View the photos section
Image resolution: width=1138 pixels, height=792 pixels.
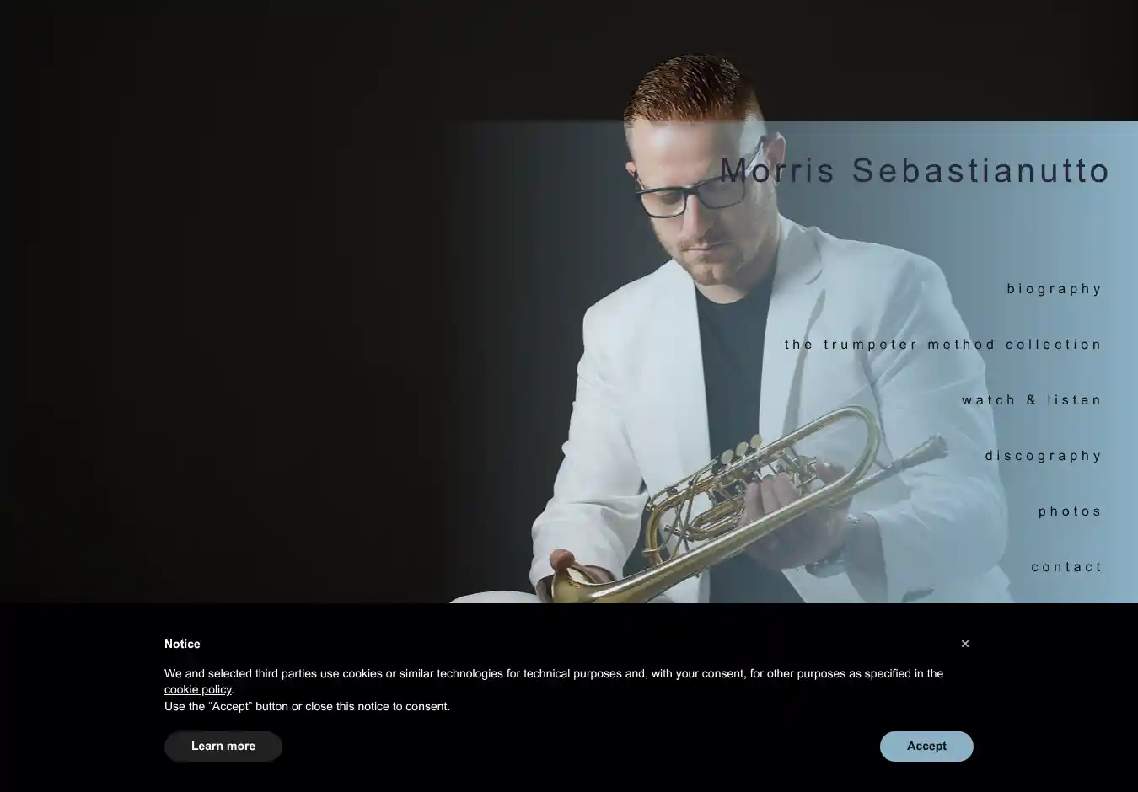coord(1070,511)
